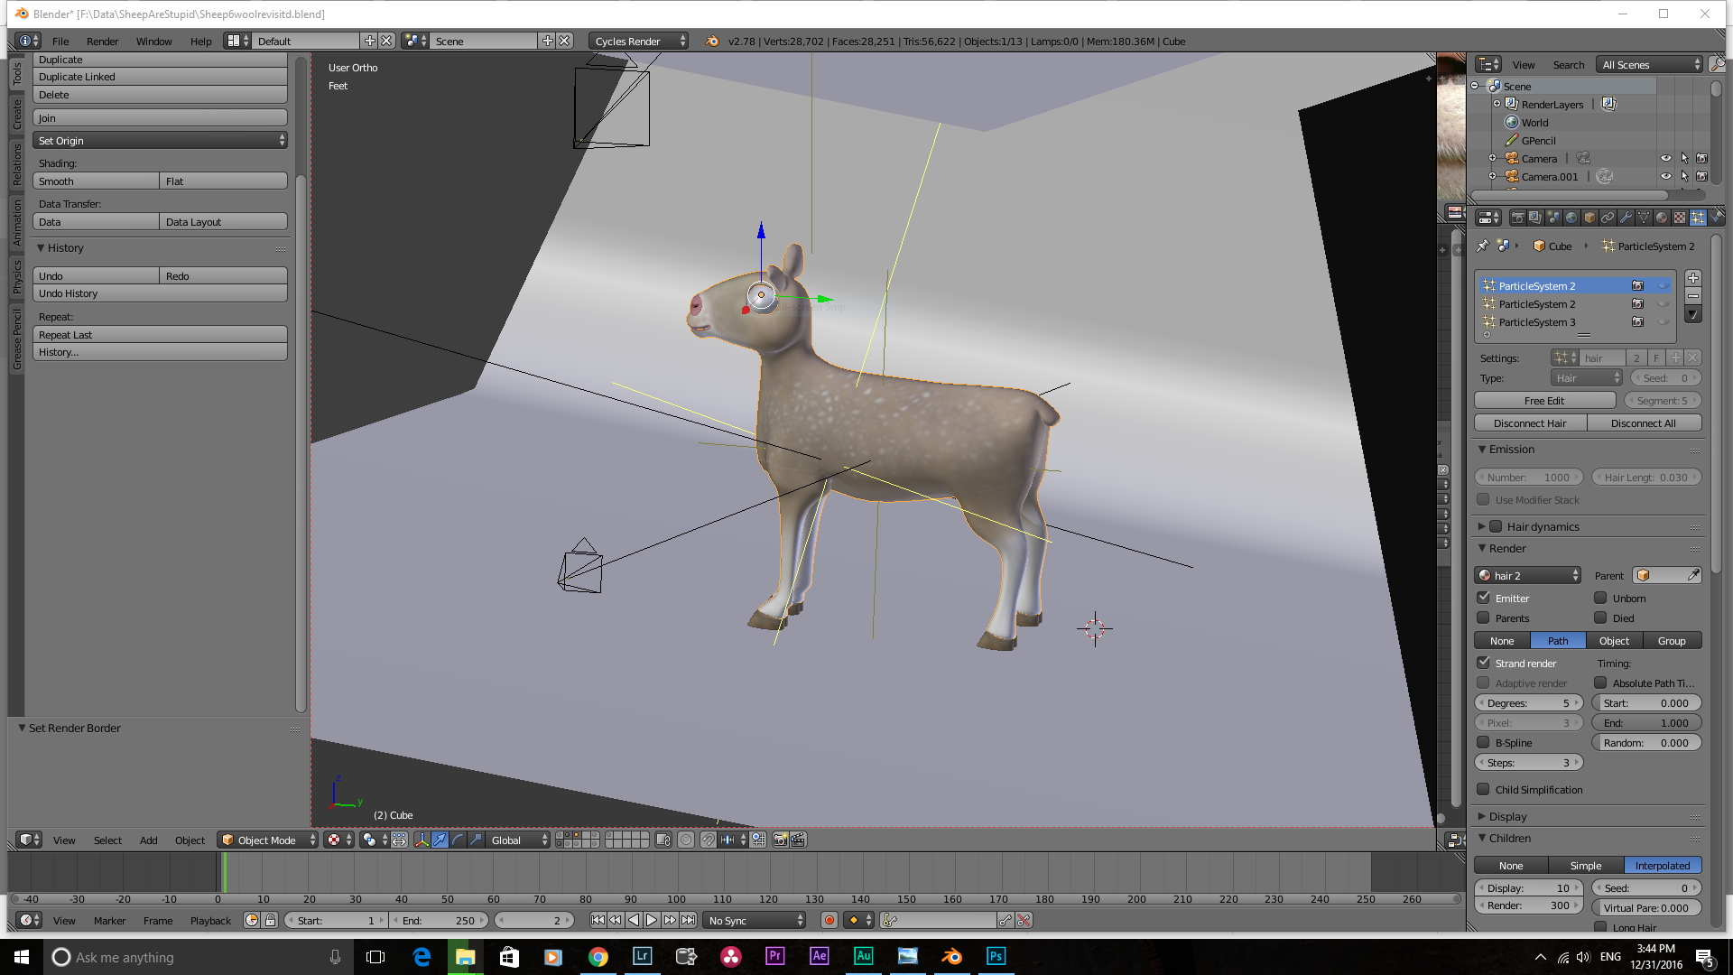Open the Texture properties tab (checker icon)
The width and height of the screenshot is (1733, 975).
pyautogui.click(x=1680, y=218)
